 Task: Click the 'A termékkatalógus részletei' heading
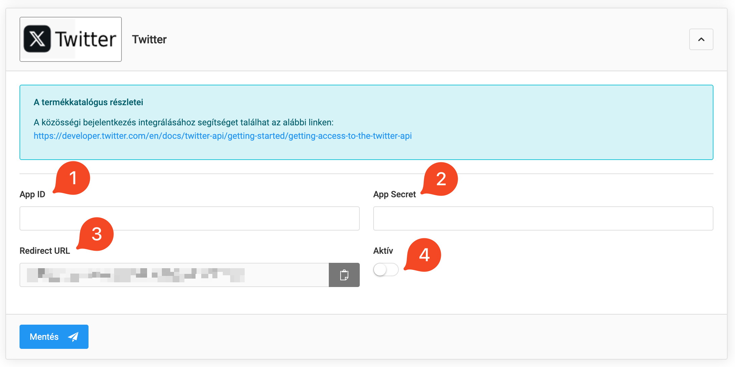tap(88, 102)
